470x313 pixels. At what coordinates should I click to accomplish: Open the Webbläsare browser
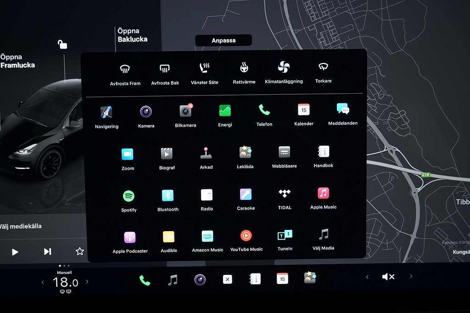click(284, 152)
